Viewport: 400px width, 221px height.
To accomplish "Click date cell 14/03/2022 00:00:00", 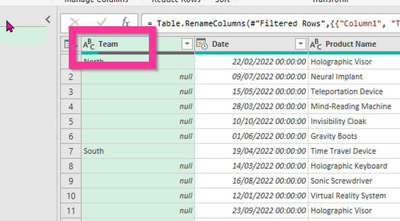I will pos(251,166).
